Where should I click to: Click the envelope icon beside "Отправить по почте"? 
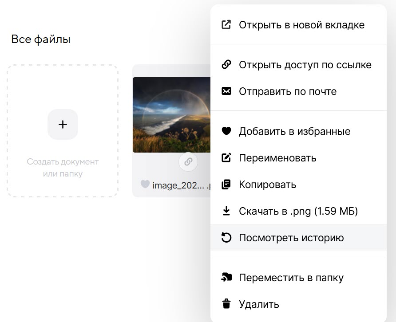(226, 91)
